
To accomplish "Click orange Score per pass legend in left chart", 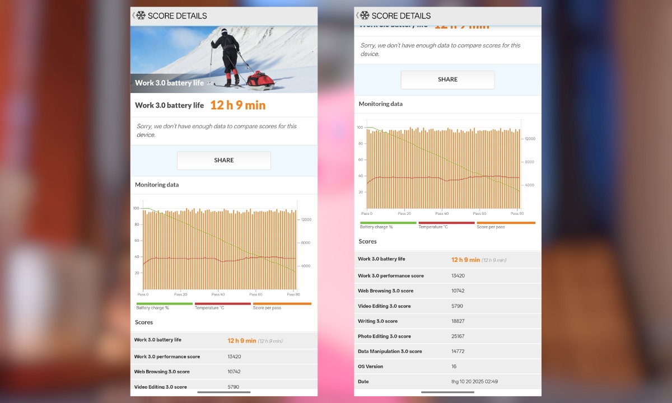I will (x=282, y=306).
